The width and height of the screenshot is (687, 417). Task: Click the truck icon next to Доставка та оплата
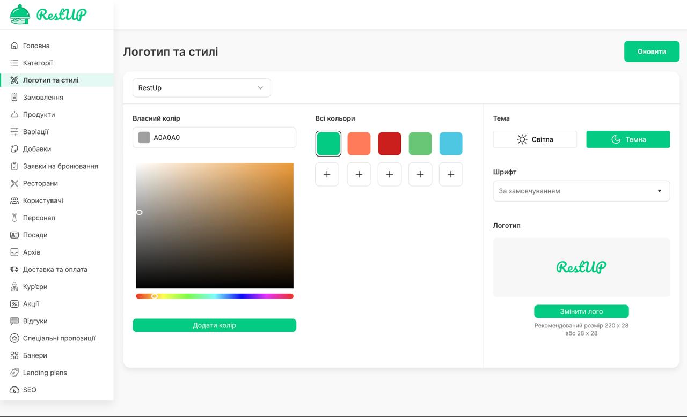point(14,269)
